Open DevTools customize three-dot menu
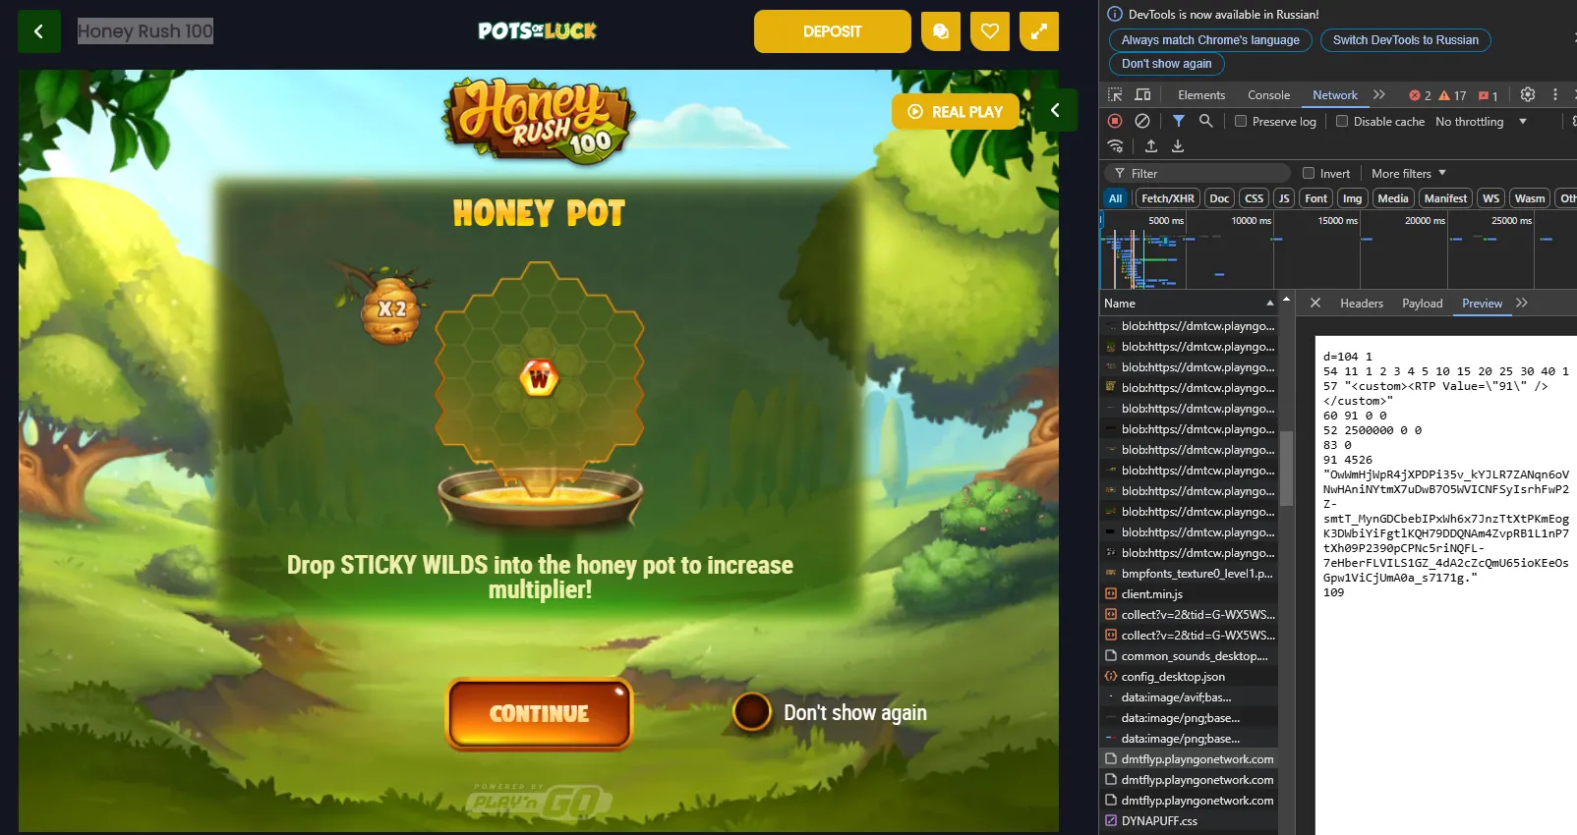 coord(1555,95)
